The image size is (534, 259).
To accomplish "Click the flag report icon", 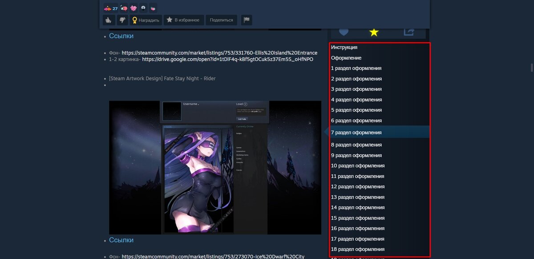I will point(246,20).
